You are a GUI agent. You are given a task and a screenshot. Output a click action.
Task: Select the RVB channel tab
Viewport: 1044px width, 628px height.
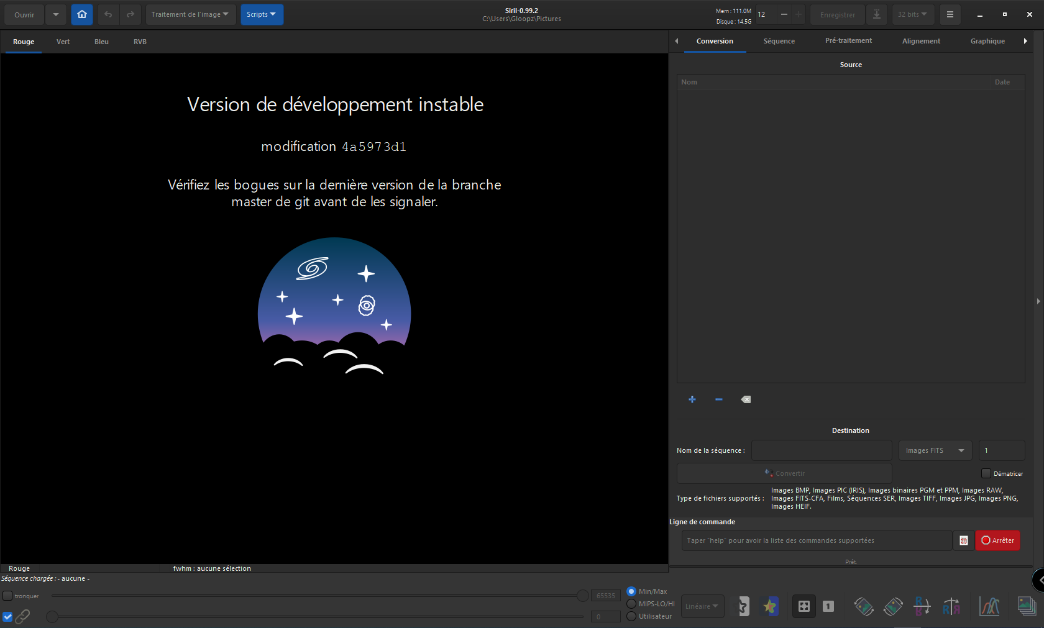tap(140, 42)
